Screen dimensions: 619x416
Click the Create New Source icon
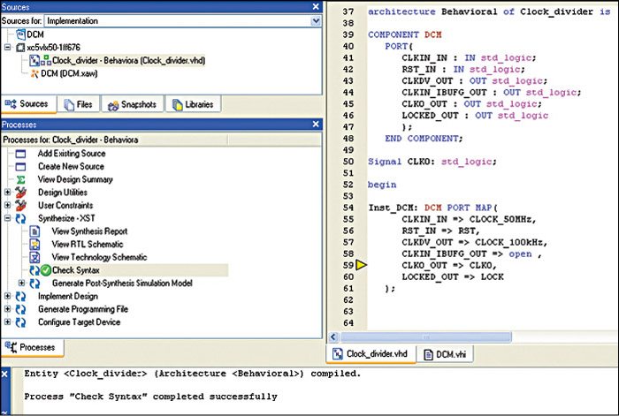tap(21, 167)
